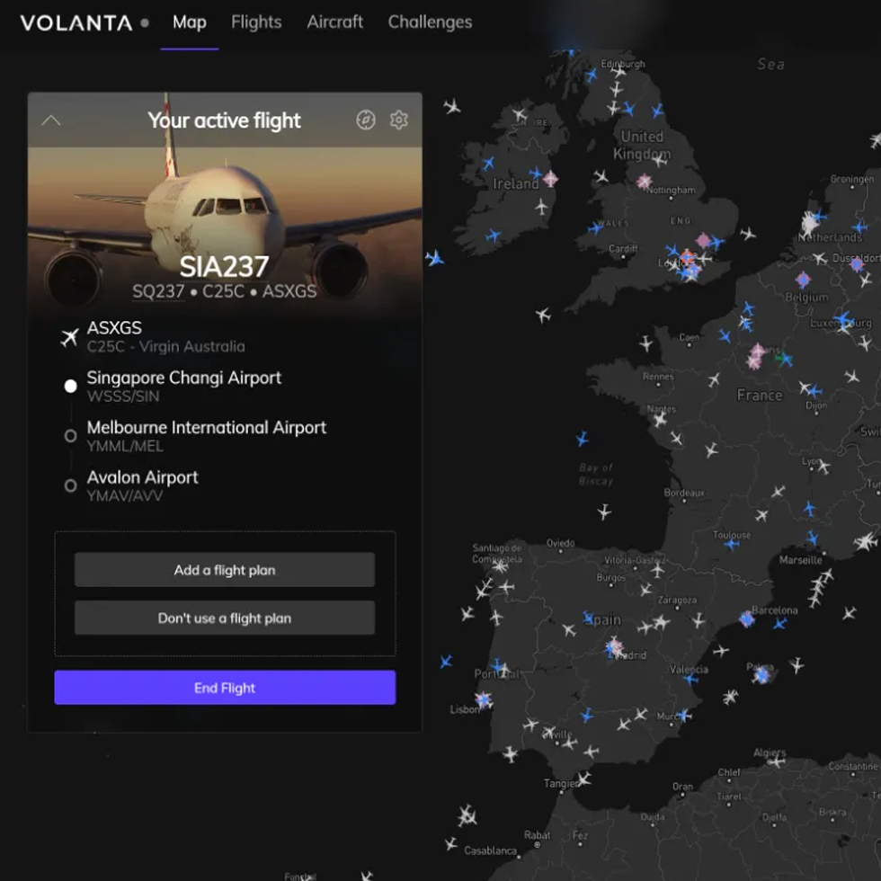
Task: Click the SQ237 flight number text
Action: (158, 291)
